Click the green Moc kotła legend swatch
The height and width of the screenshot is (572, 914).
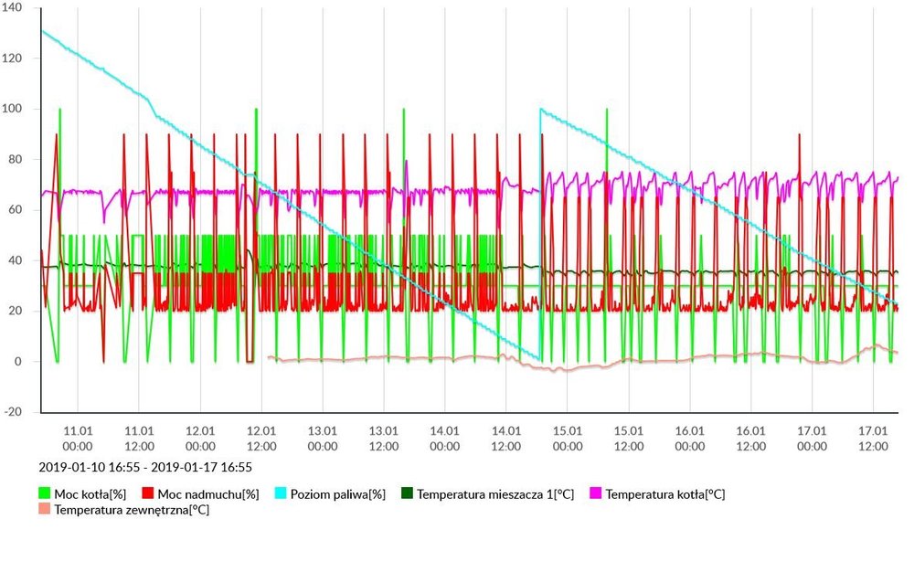pyautogui.click(x=45, y=494)
